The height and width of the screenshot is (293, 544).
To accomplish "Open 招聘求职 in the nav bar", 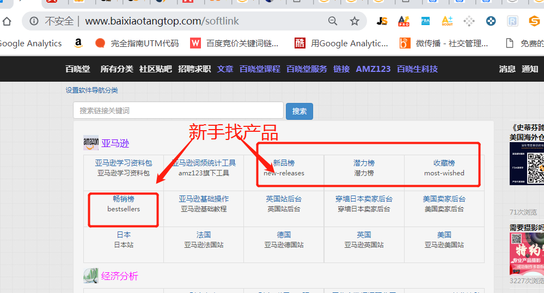I will (x=194, y=69).
